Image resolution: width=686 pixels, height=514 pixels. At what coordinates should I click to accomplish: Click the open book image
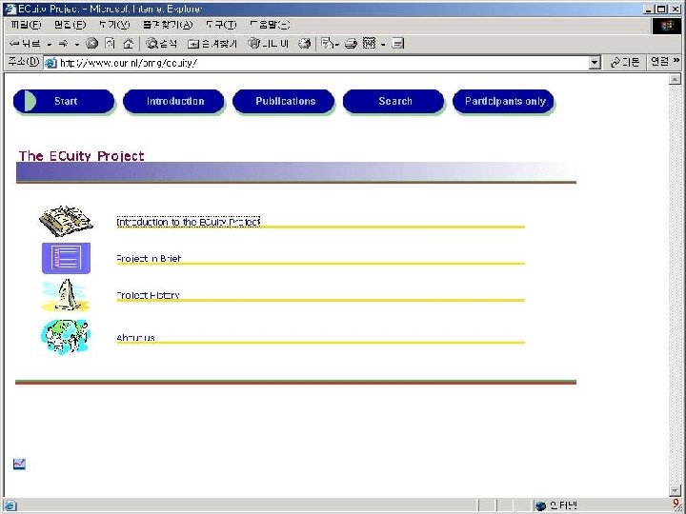coord(66,221)
